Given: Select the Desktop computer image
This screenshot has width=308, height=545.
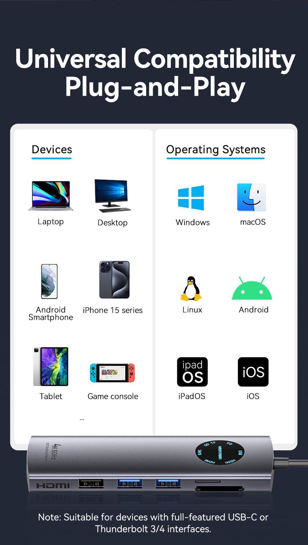Looking at the screenshot, I should click(113, 196).
